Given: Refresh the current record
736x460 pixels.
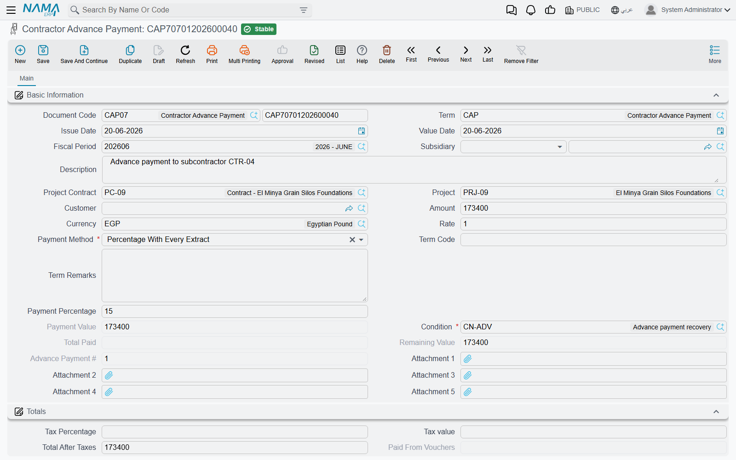Looking at the screenshot, I should pyautogui.click(x=185, y=54).
